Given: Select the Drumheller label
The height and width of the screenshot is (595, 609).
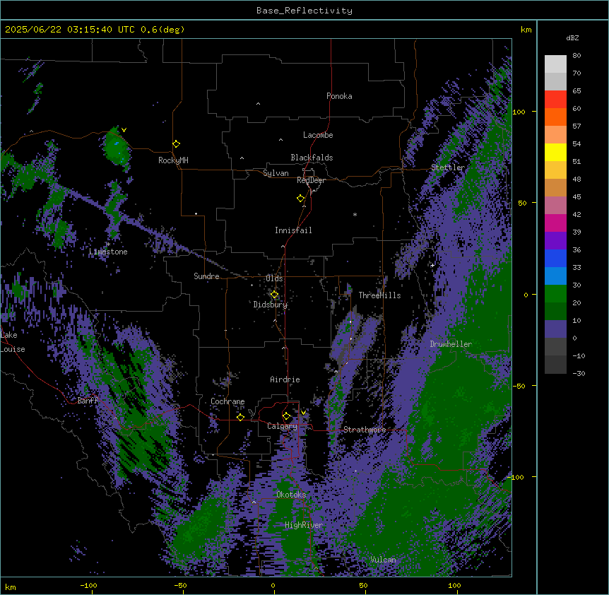Looking at the screenshot, I should coord(451,344).
